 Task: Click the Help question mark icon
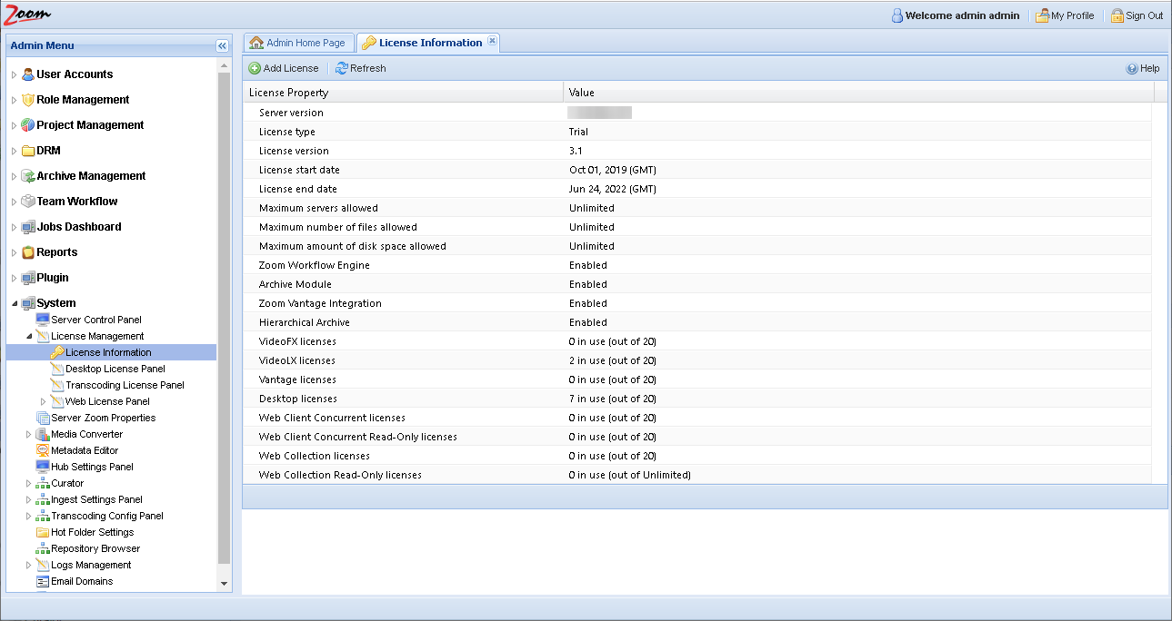(x=1132, y=68)
